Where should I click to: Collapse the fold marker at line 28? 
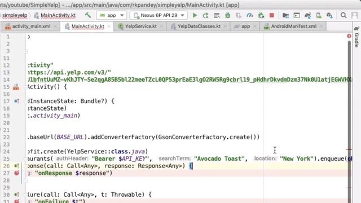click(25, 180)
